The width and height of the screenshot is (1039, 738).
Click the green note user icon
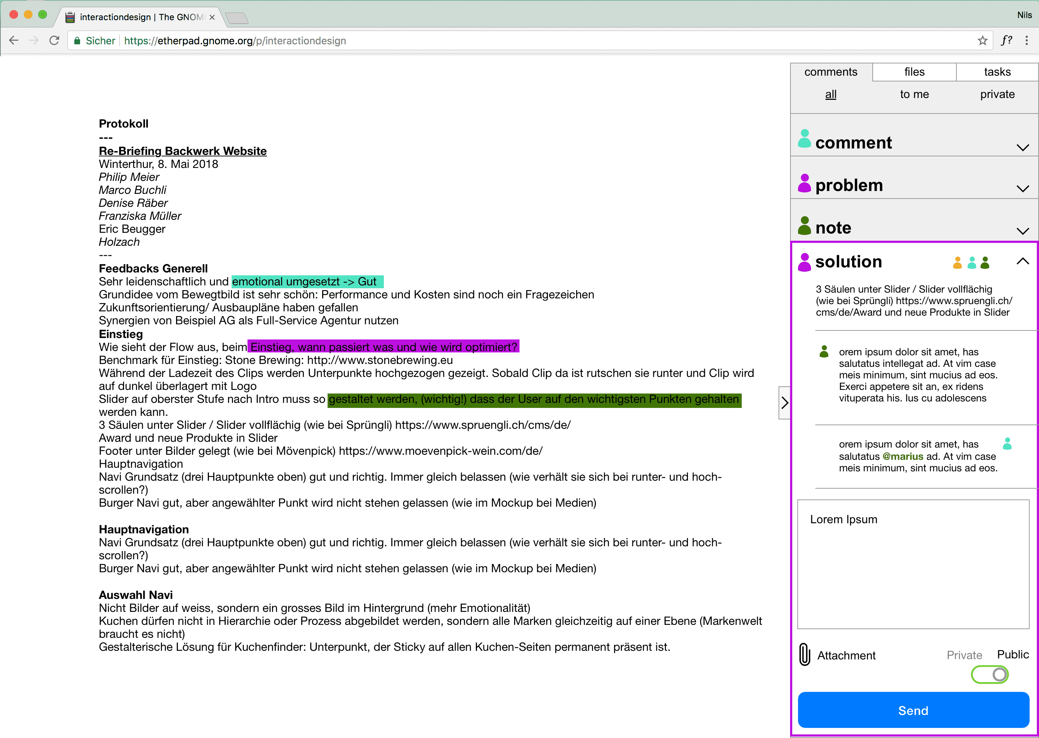pos(804,226)
